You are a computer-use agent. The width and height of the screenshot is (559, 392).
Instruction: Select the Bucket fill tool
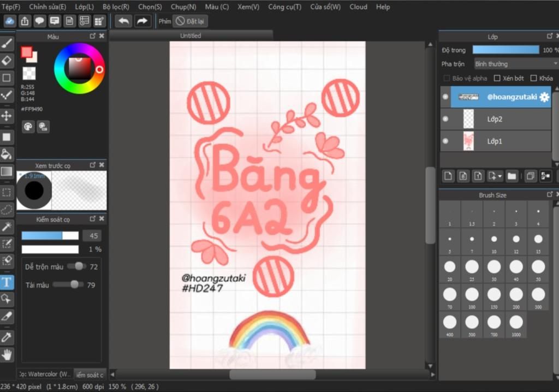(7, 154)
